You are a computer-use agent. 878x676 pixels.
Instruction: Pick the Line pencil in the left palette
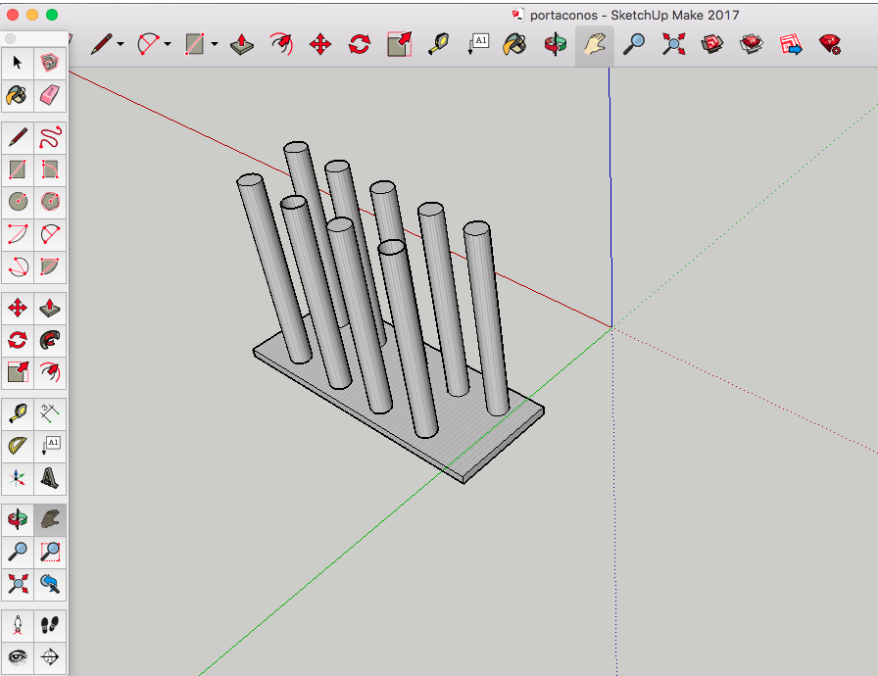point(18,137)
